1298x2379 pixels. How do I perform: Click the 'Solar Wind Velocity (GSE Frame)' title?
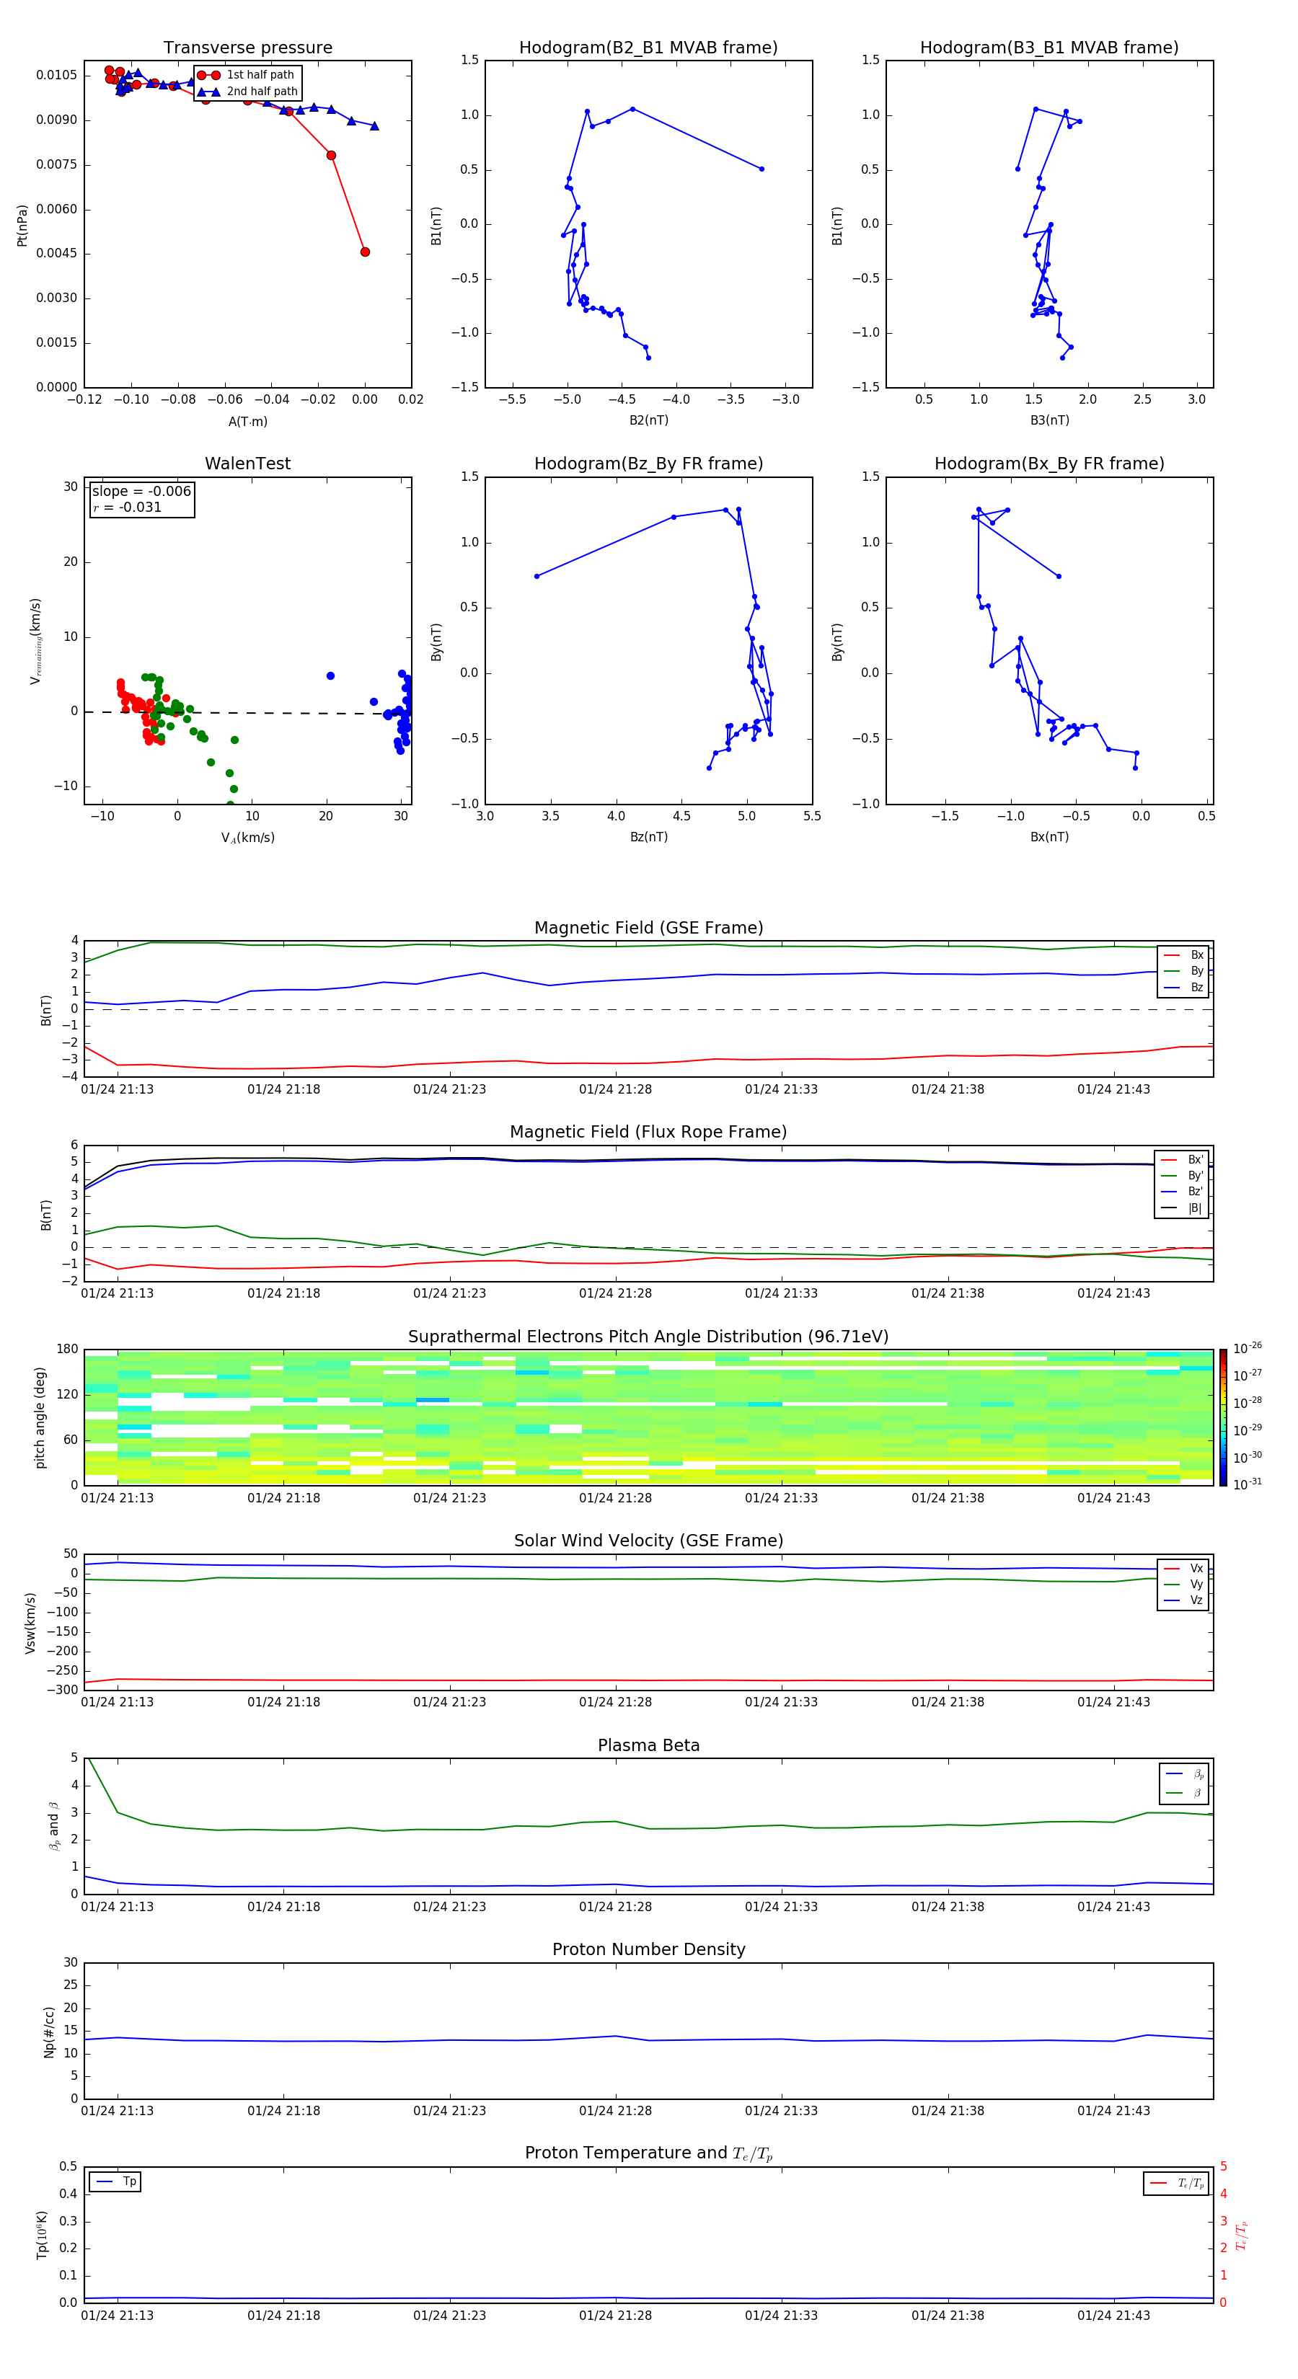pos(648,1541)
